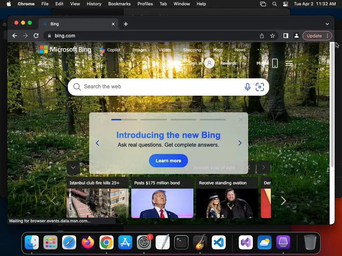Open the Bing sign-in avatar icon
Image resolution: width=342 pixels, height=256 pixels.
tap(209, 63)
